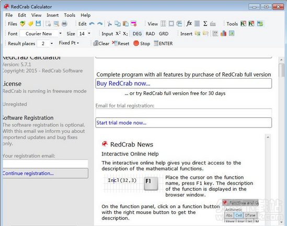Open the Font dropdown arrow

click(61, 34)
